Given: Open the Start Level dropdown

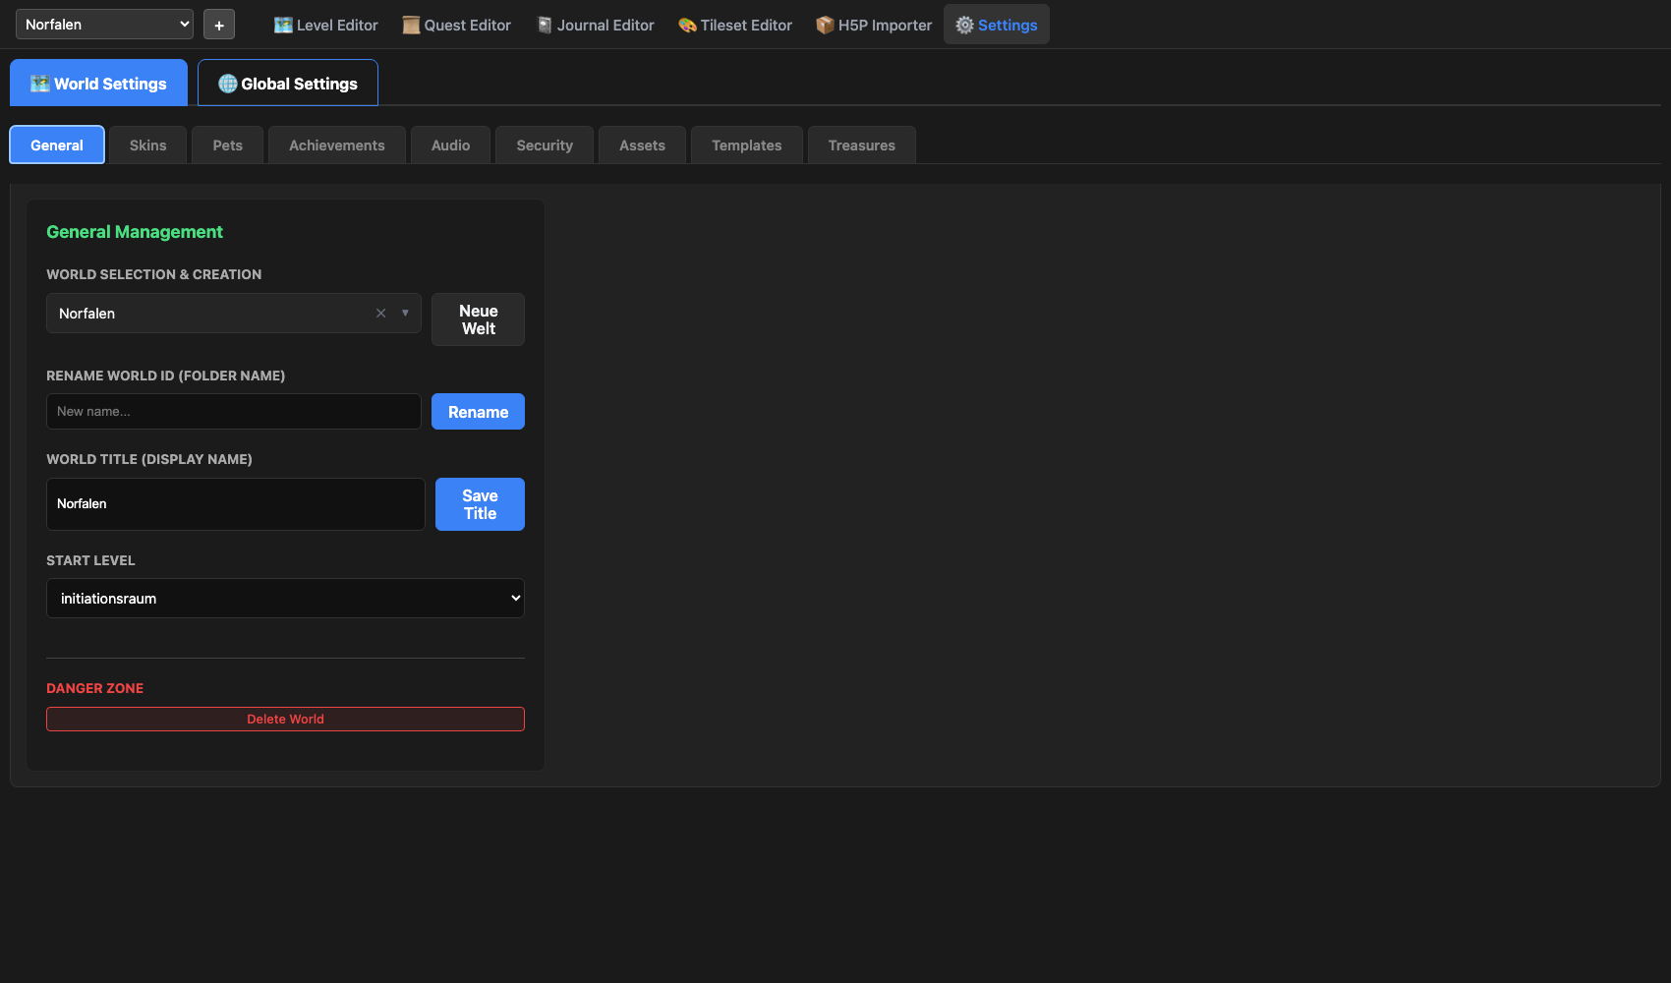Looking at the screenshot, I should click(x=285, y=599).
